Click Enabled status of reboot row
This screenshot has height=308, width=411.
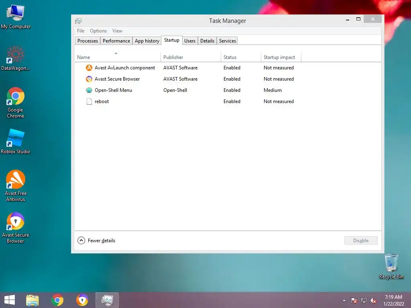pos(232,101)
